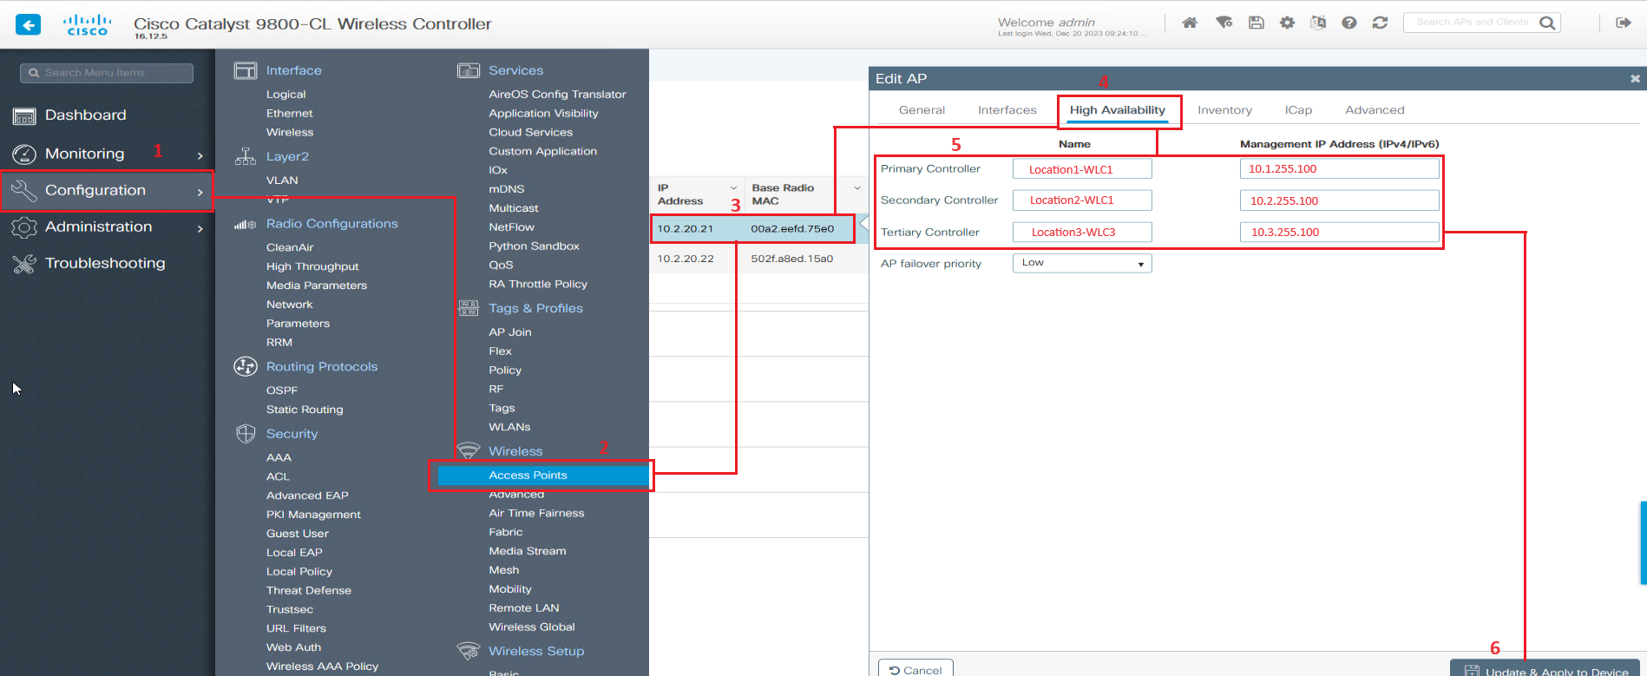The height and width of the screenshot is (676, 1647).
Task: Click the Radio Configurations icon
Action: pos(246,224)
